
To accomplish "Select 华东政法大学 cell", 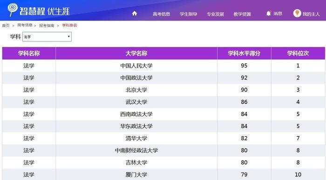I will click(x=136, y=126).
